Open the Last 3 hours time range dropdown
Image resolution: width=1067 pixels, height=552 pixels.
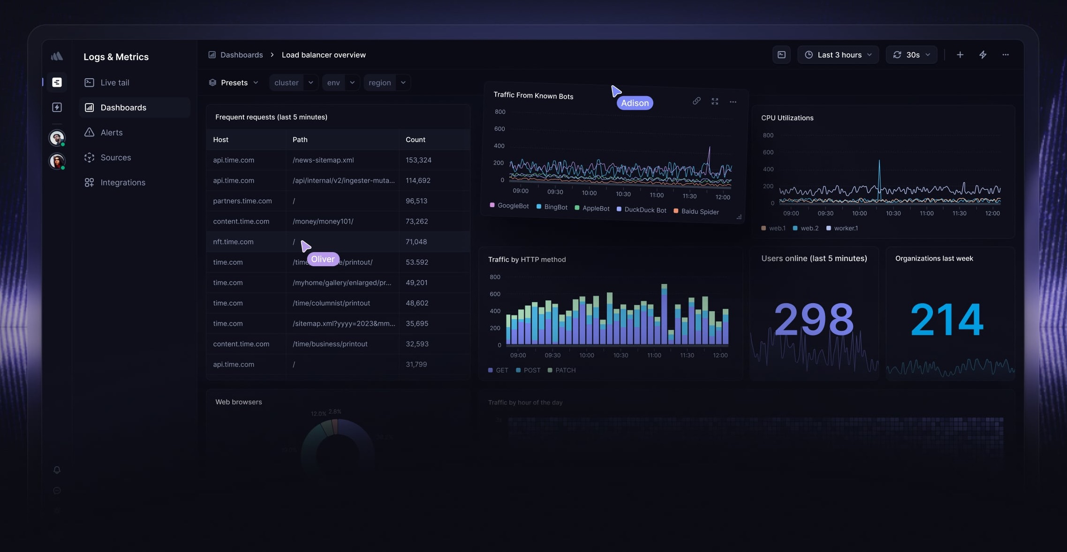pyautogui.click(x=838, y=54)
